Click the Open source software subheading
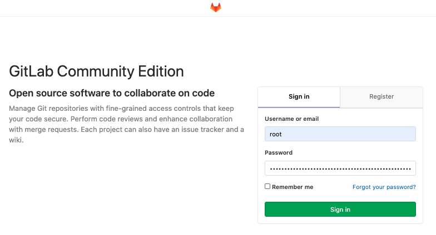436x235 pixels. coord(111,93)
